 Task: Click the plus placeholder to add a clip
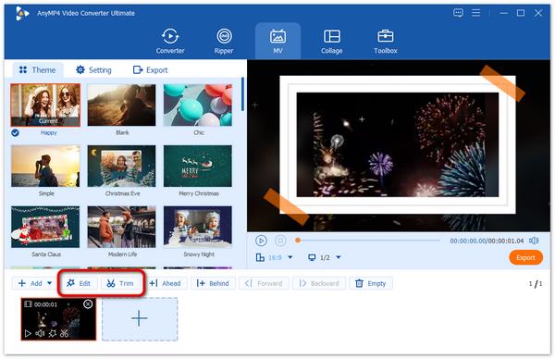(x=140, y=319)
